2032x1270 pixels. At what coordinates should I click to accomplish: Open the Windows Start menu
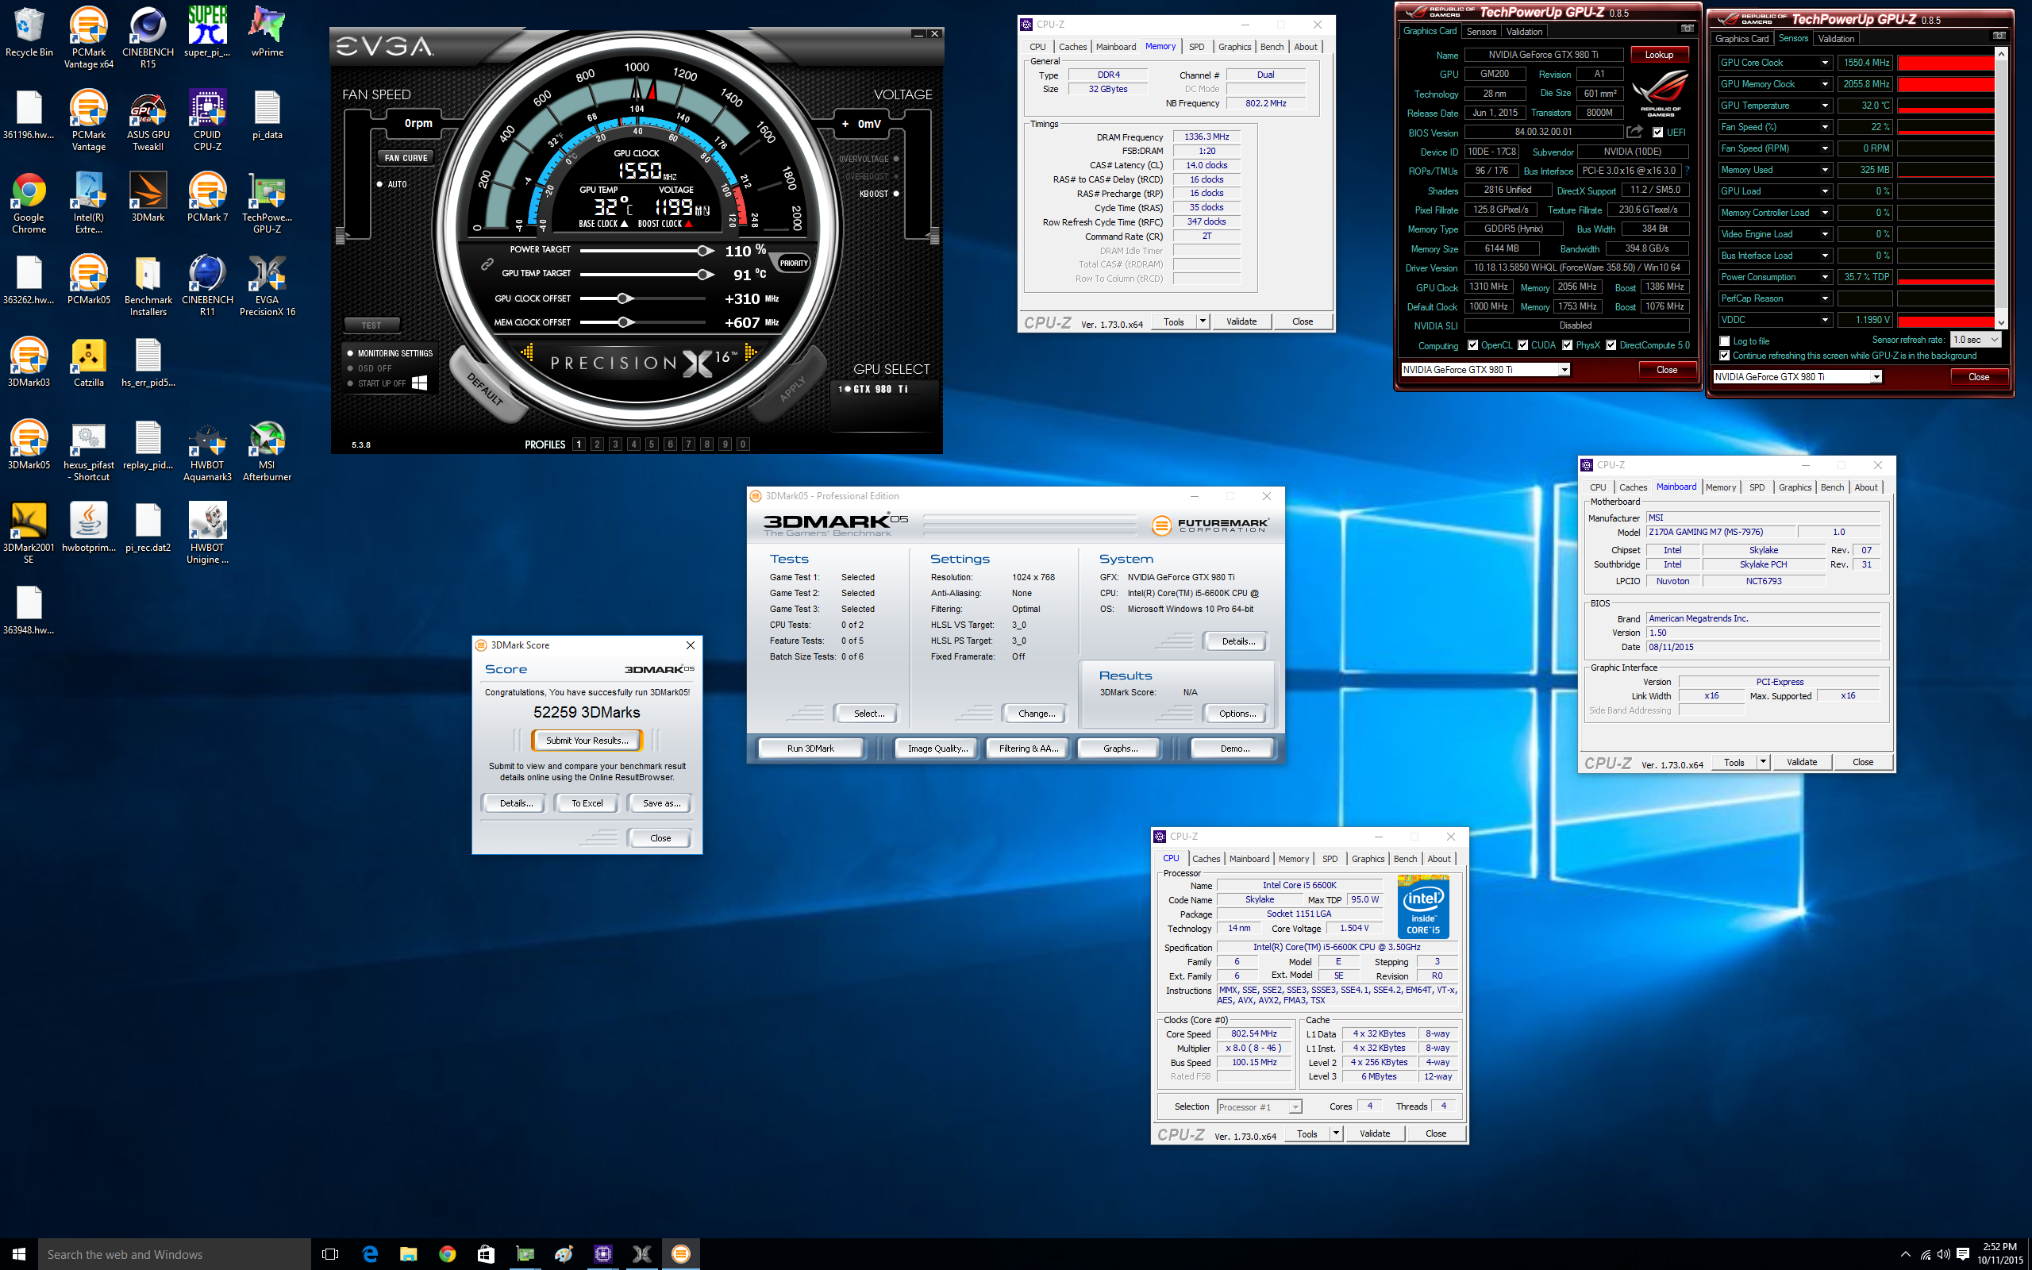[x=19, y=1253]
